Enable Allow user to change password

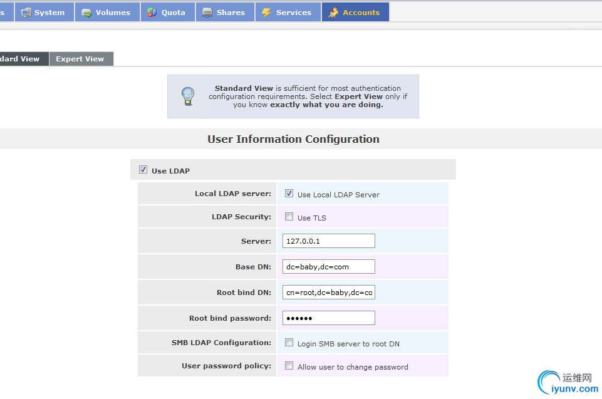pyautogui.click(x=289, y=366)
